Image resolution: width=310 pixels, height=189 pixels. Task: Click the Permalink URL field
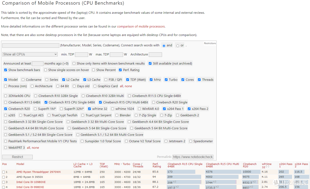193,157
